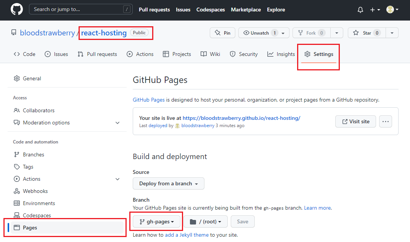Switch to the Projects tab

[x=177, y=54]
